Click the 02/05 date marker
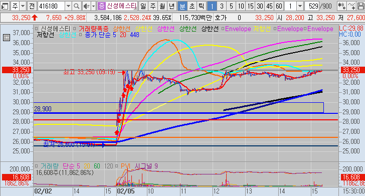The image size is (365, 196). pyautogui.click(x=125, y=191)
